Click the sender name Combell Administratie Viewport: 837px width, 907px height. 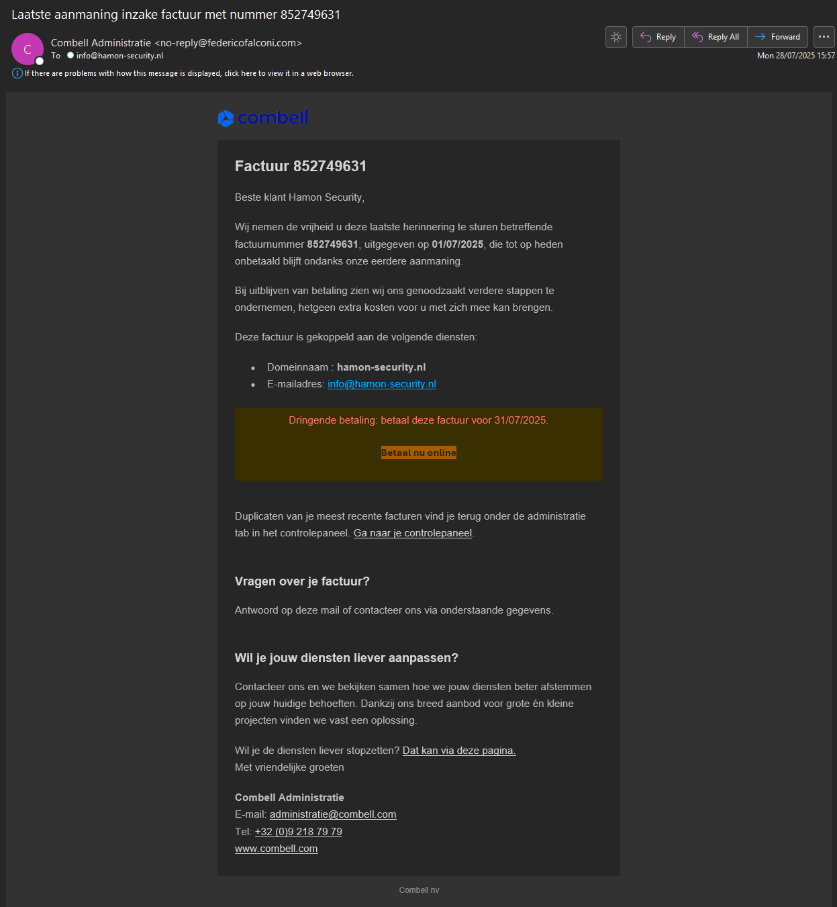tap(101, 43)
